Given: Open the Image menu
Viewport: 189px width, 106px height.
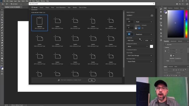Looking at the screenshot, I should [x=11, y=1].
